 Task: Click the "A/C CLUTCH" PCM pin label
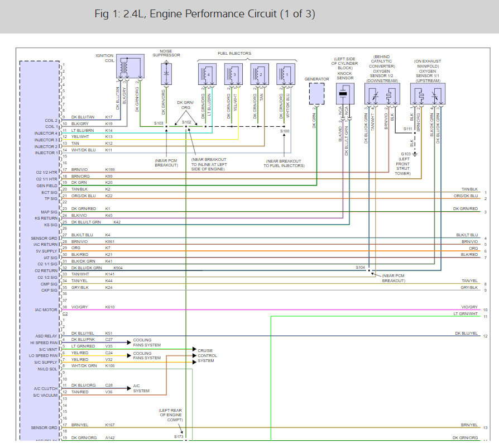coord(46,388)
